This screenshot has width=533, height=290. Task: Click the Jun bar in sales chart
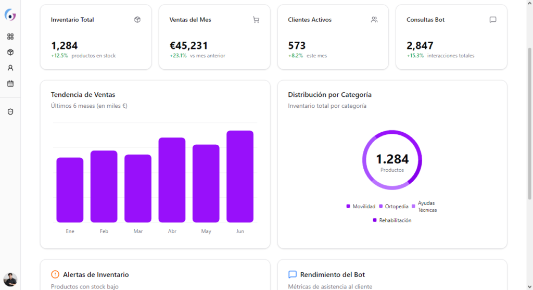[240, 176]
